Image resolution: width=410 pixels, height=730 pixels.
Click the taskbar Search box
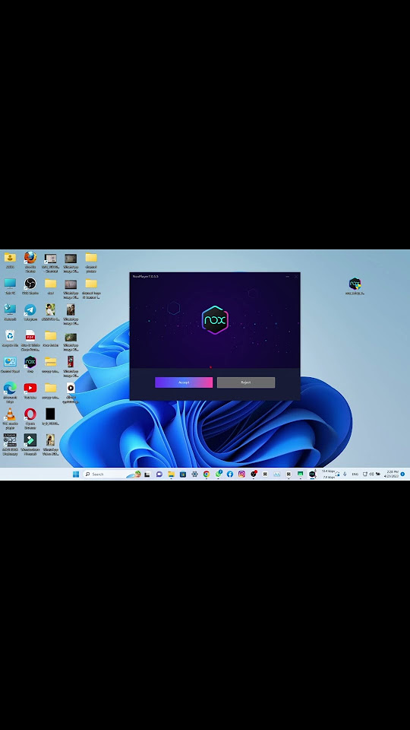pos(112,474)
